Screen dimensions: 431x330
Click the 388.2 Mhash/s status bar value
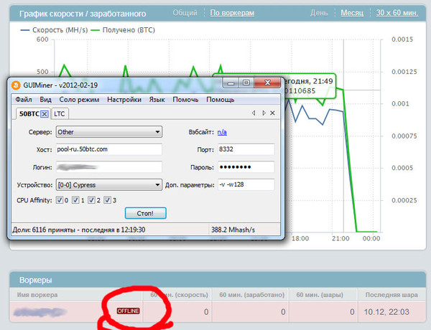click(233, 230)
